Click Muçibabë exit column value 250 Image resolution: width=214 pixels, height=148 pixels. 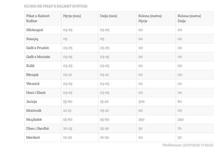click(x=180, y=120)
